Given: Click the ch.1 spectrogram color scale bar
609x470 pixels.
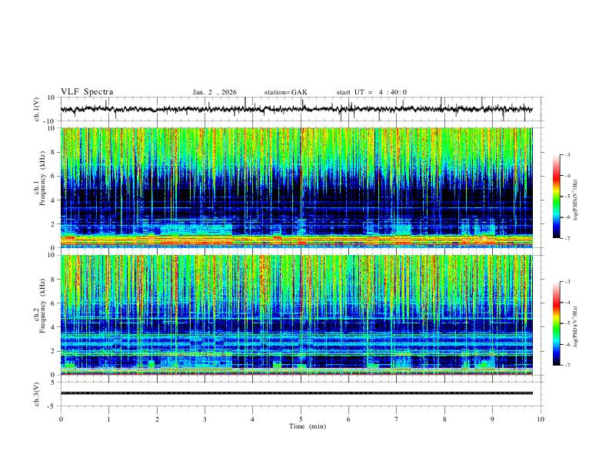Looking at the screenshot, I should coord(556,196).
